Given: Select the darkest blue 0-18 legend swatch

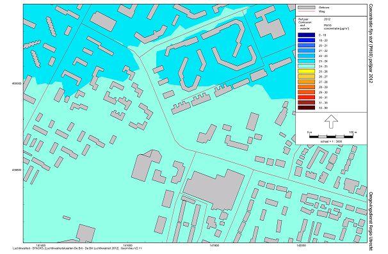Looking at the screenshot, I should click(x=307, y=35).
